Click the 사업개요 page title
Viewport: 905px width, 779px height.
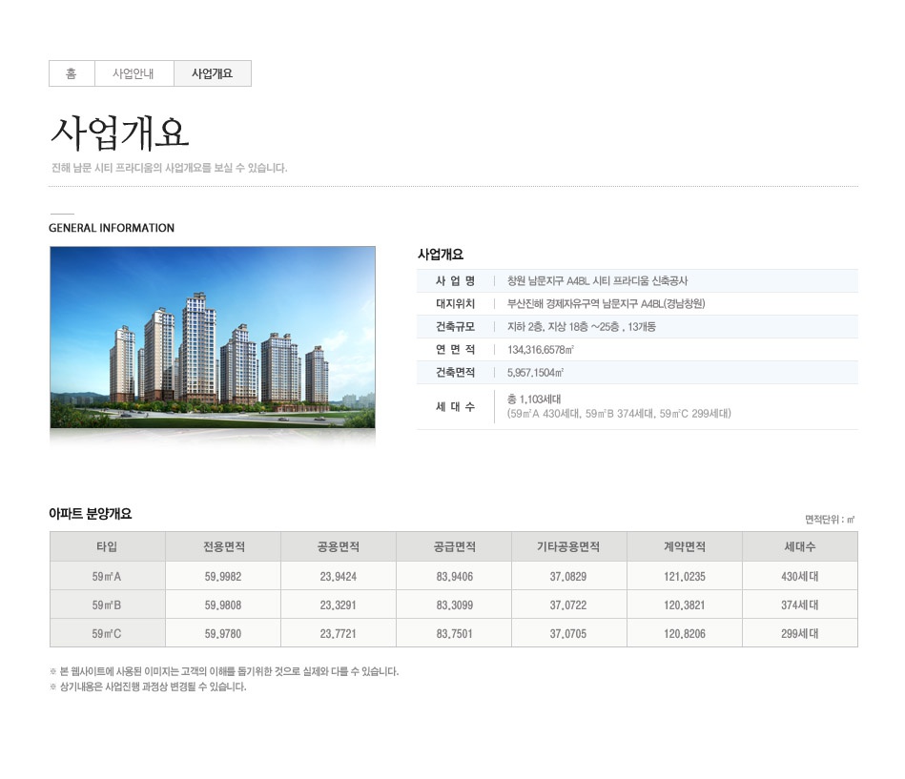click(120, 133)
